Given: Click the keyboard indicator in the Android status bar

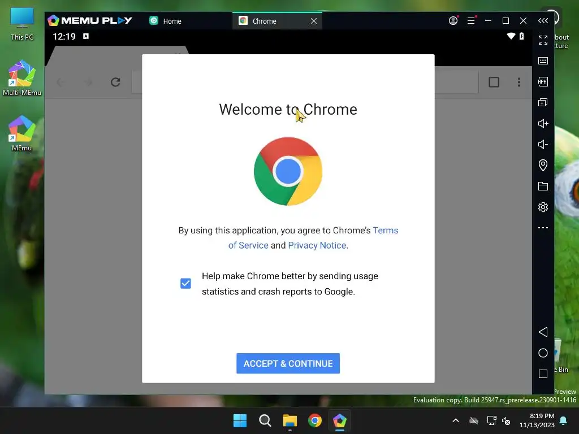Looking at the screenshot, I should [86, 36].
